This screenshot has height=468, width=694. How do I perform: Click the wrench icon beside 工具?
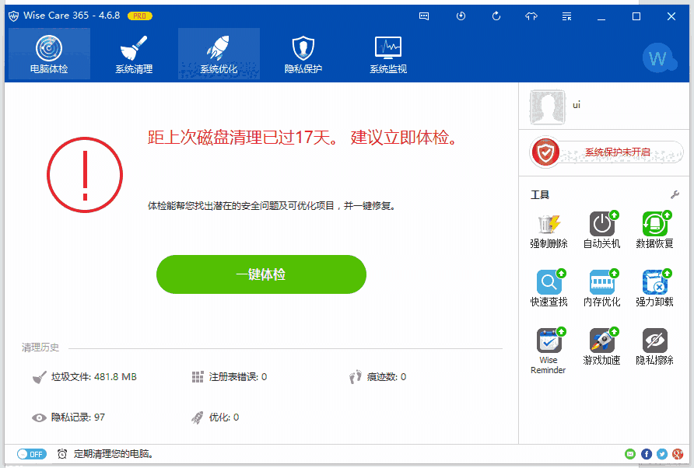point(675,194)
